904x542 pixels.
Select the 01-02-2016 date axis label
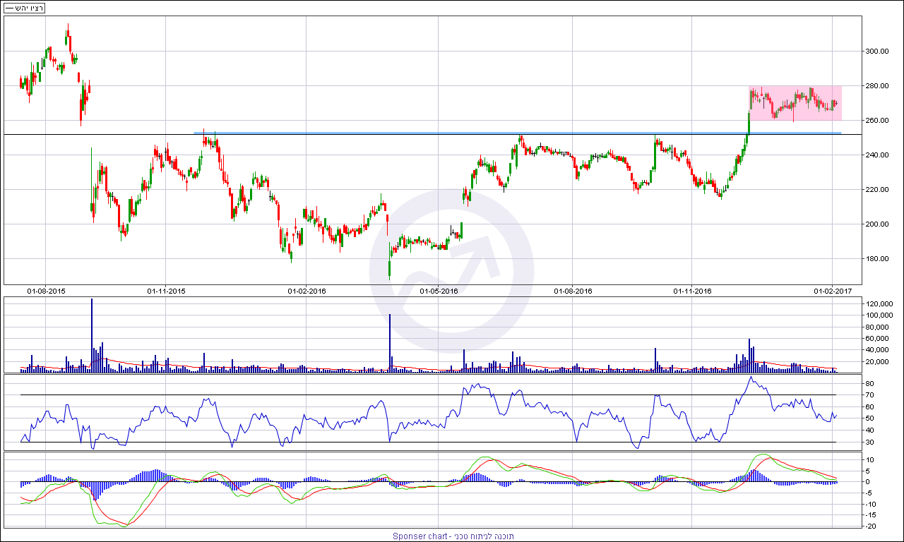pos(307,291)
